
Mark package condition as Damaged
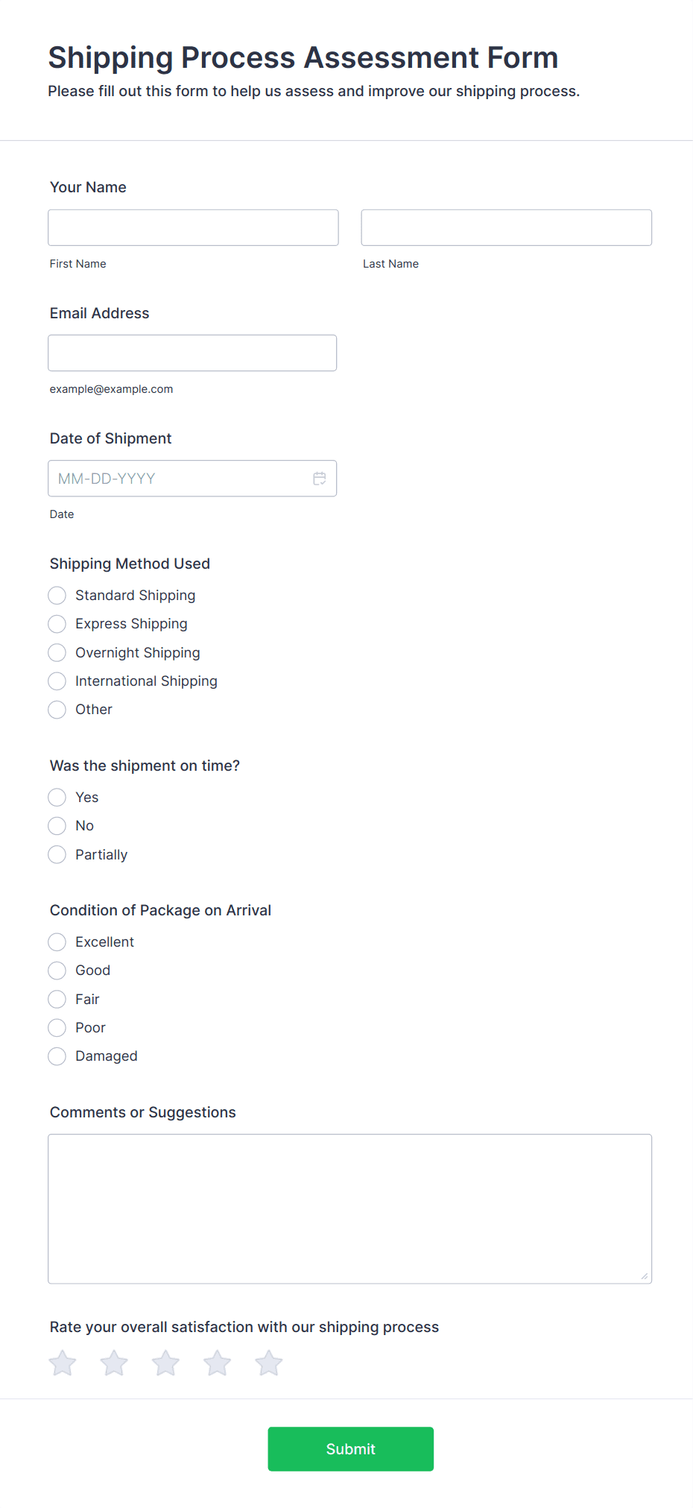click(57, 1056)
